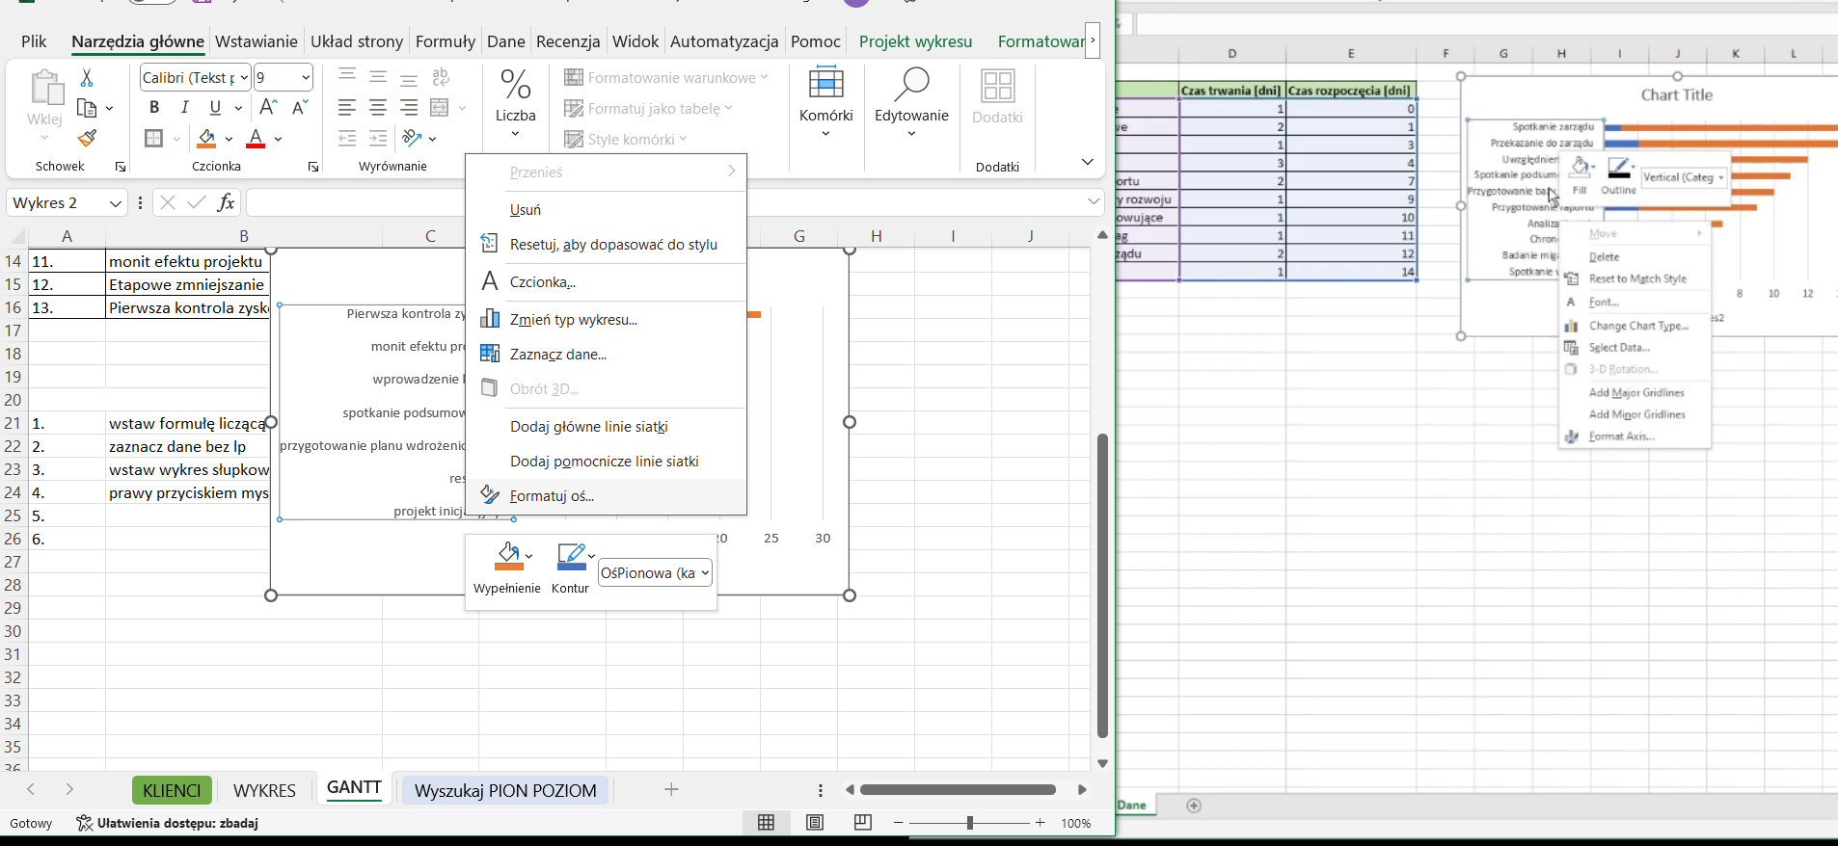1838x846 pixels.
Task: Click the zoom slider handle in status bar
Action: (969, 822)
